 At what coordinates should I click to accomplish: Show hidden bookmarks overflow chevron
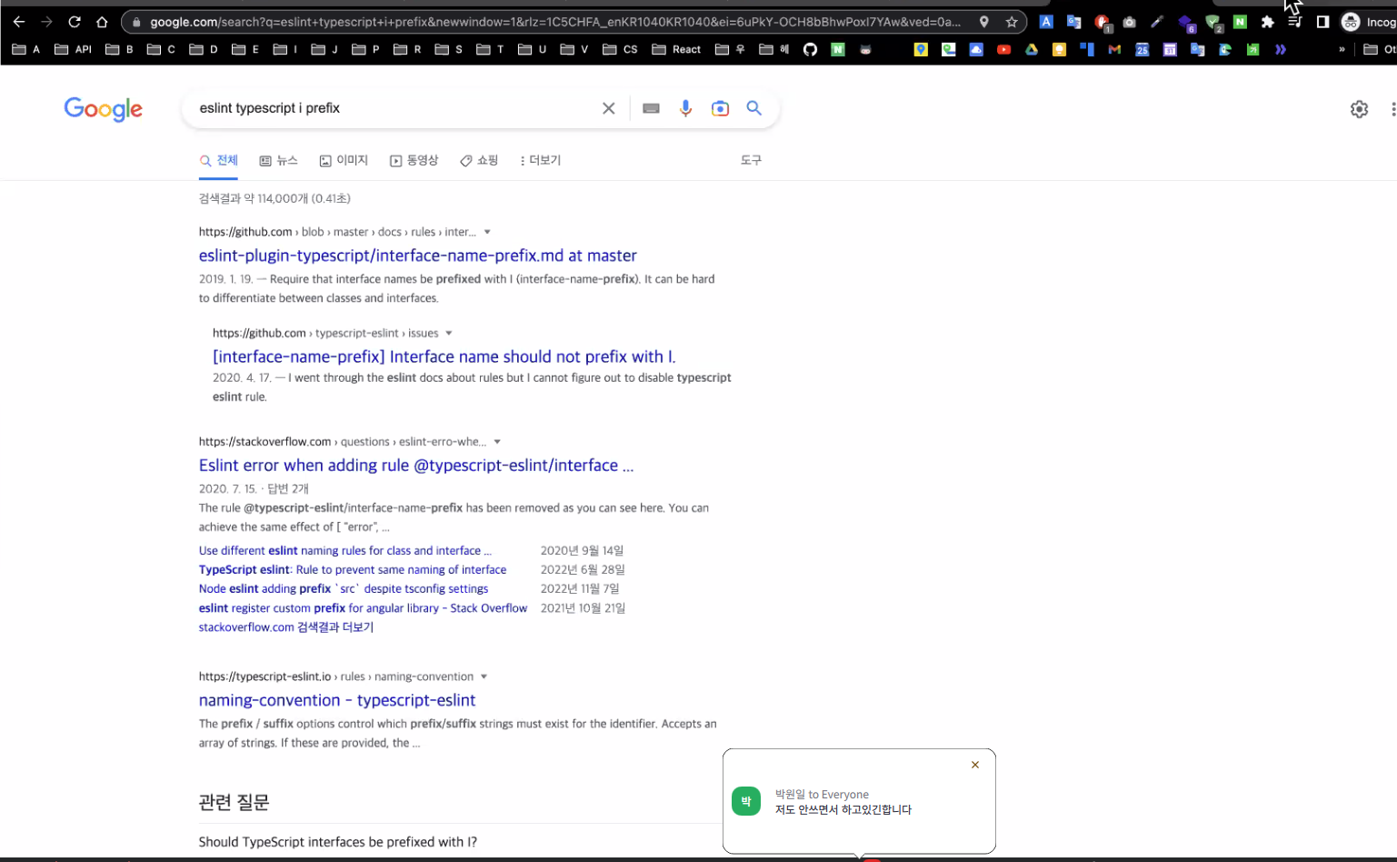(x=1342, y=49)
